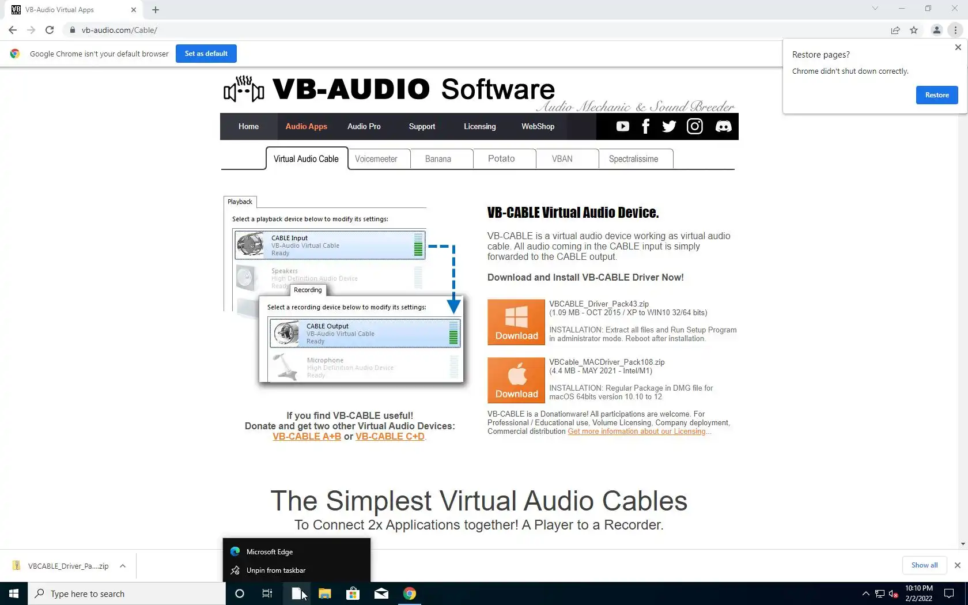968x605 pixels.
Task: Bookmark this page with the star icon
Action: click(914, 30)
